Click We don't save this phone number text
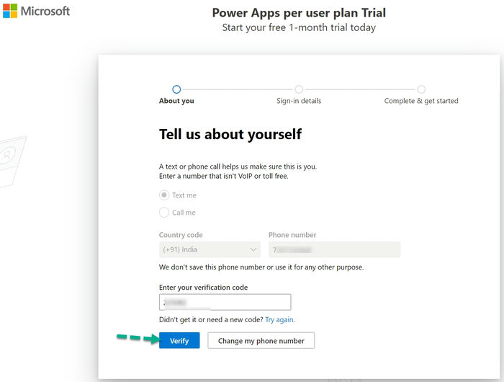 tap(261, 267)
